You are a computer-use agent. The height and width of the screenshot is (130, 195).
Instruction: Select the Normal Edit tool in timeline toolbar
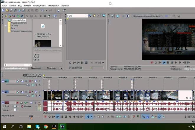click(88, 117)
